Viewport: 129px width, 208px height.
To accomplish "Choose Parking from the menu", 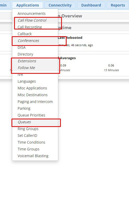I will click(35, 108).
